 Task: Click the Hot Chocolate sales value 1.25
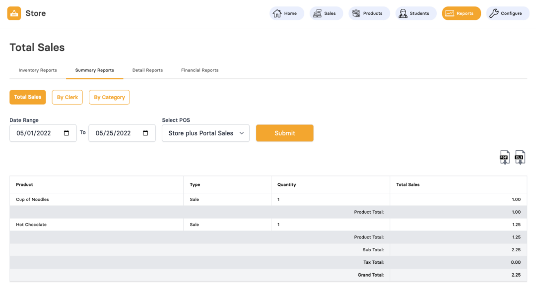coord(516,225)
